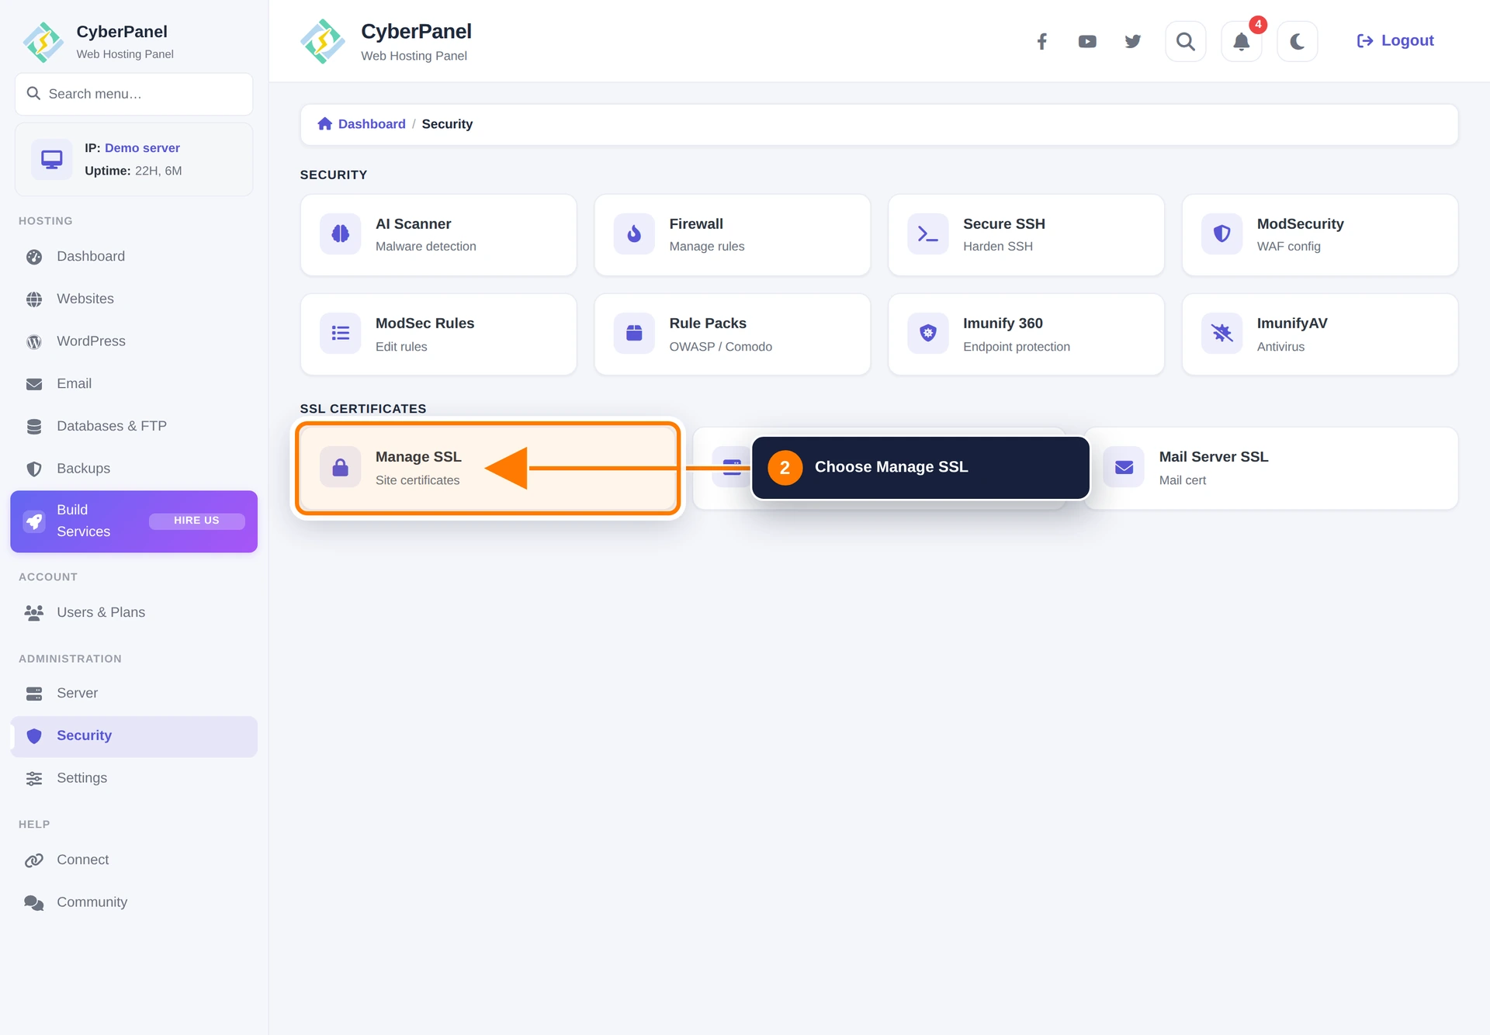The image size is (1490, 1035).
Task: Open Websites in the sidebar
Action: pos(134,299)
